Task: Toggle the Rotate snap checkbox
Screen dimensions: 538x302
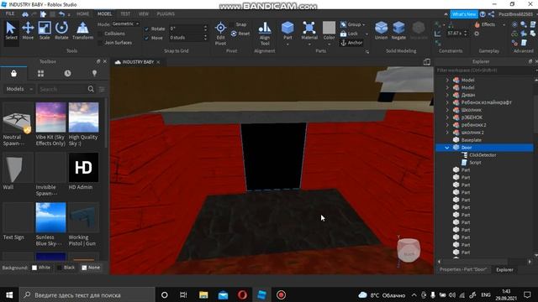Action: (x=147, y=29)
